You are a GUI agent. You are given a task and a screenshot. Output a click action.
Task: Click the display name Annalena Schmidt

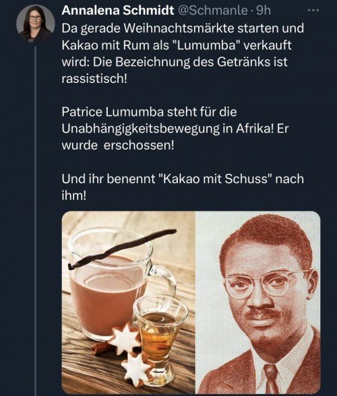coord(118,11)
